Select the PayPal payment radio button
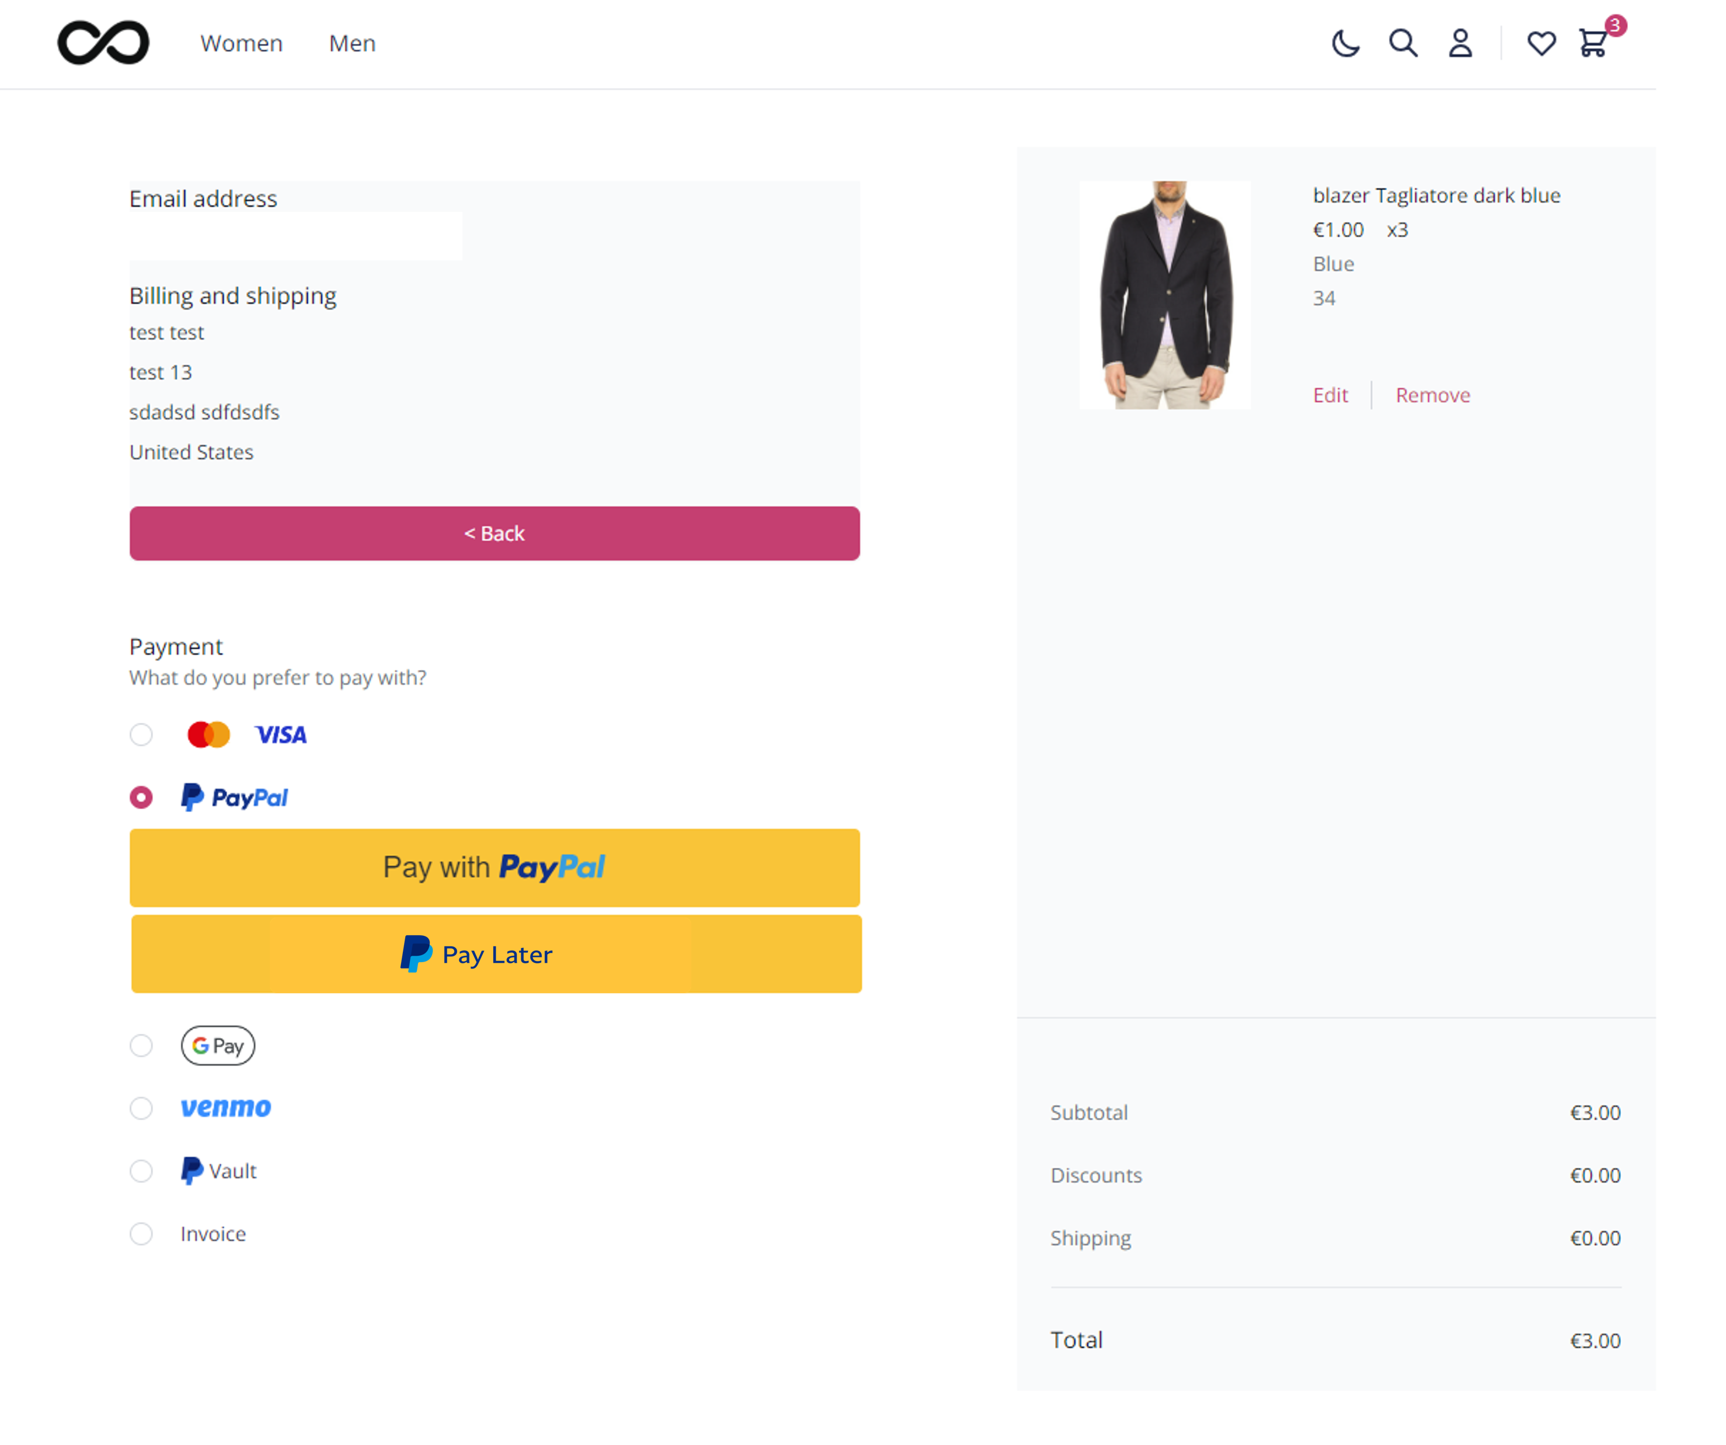Screen dimensions: 1726x1445 pyautogui.click(x=141, y=798)
